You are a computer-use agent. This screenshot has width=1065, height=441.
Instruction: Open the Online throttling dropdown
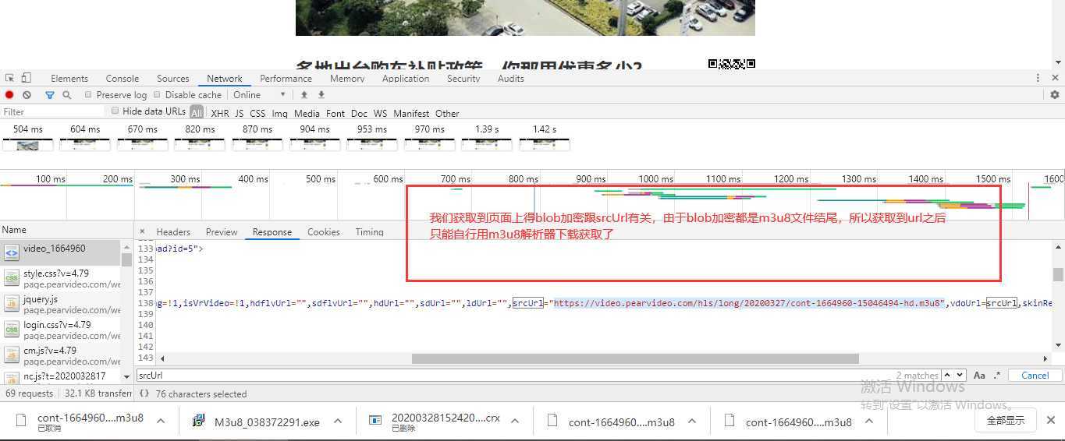[x=260, y=95]
